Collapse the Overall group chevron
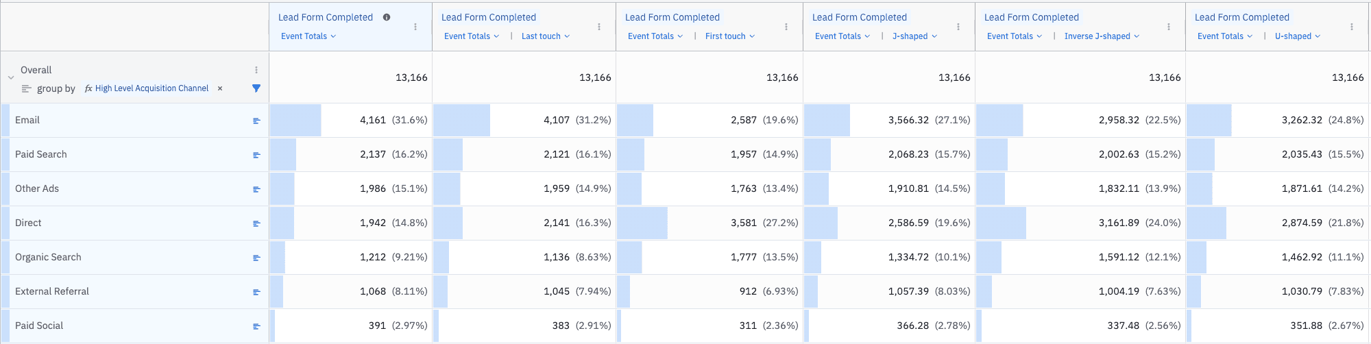Screen dimensions: 1371x344 pyautogui.click(x=10, y=78)
